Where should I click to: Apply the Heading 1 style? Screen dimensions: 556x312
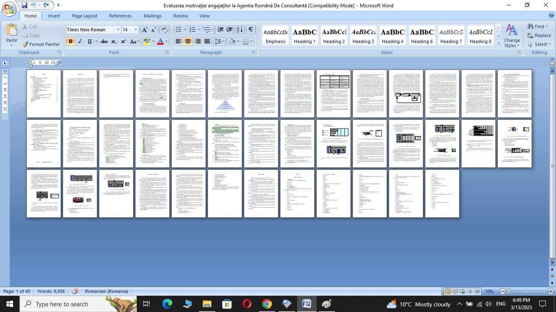tap(305, 36)
